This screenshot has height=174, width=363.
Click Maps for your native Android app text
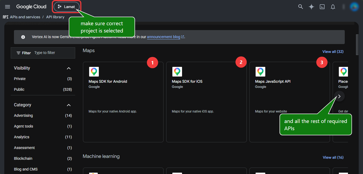click(x=113, y=111)
